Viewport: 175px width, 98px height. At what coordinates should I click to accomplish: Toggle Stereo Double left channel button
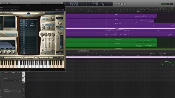tap(43, 19)
